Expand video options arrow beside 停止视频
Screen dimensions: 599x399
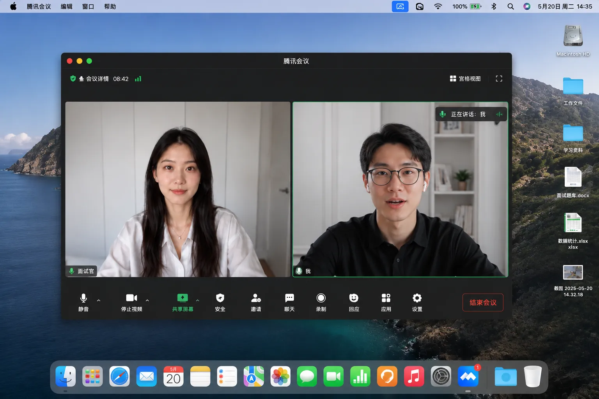(x=147, y=300)
